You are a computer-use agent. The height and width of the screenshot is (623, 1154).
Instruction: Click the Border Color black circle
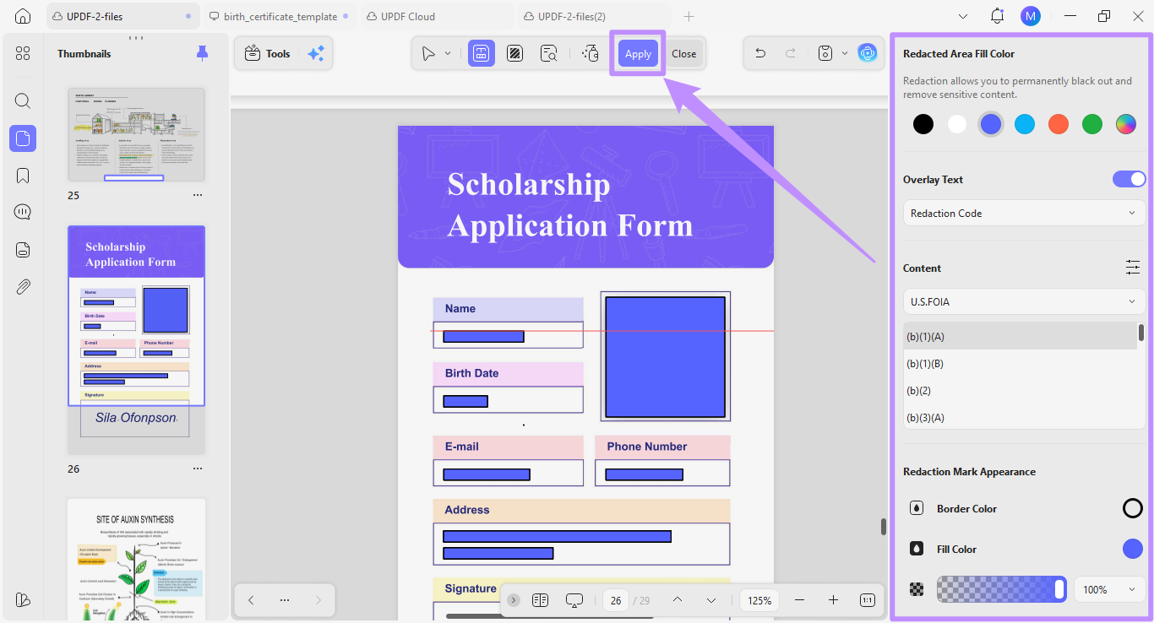point(1132,508)
